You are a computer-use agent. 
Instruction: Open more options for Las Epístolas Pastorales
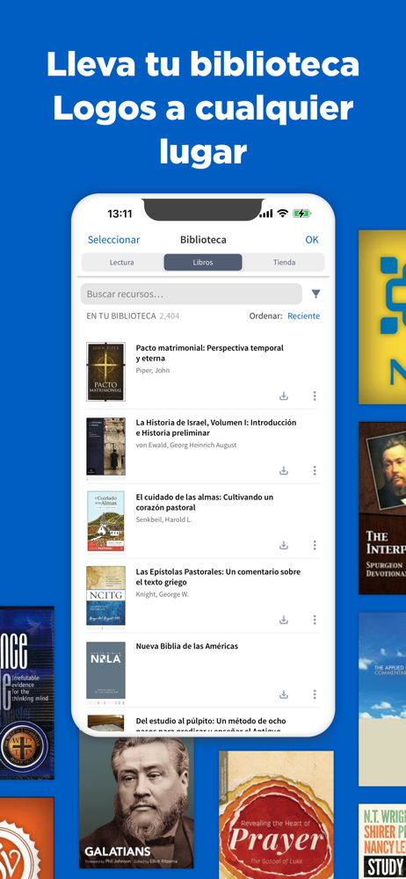tap(315, 620)
